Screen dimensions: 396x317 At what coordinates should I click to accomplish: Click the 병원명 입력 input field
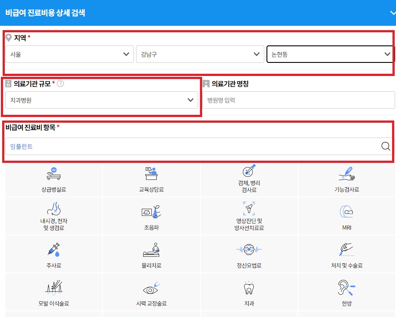(299, 100)
